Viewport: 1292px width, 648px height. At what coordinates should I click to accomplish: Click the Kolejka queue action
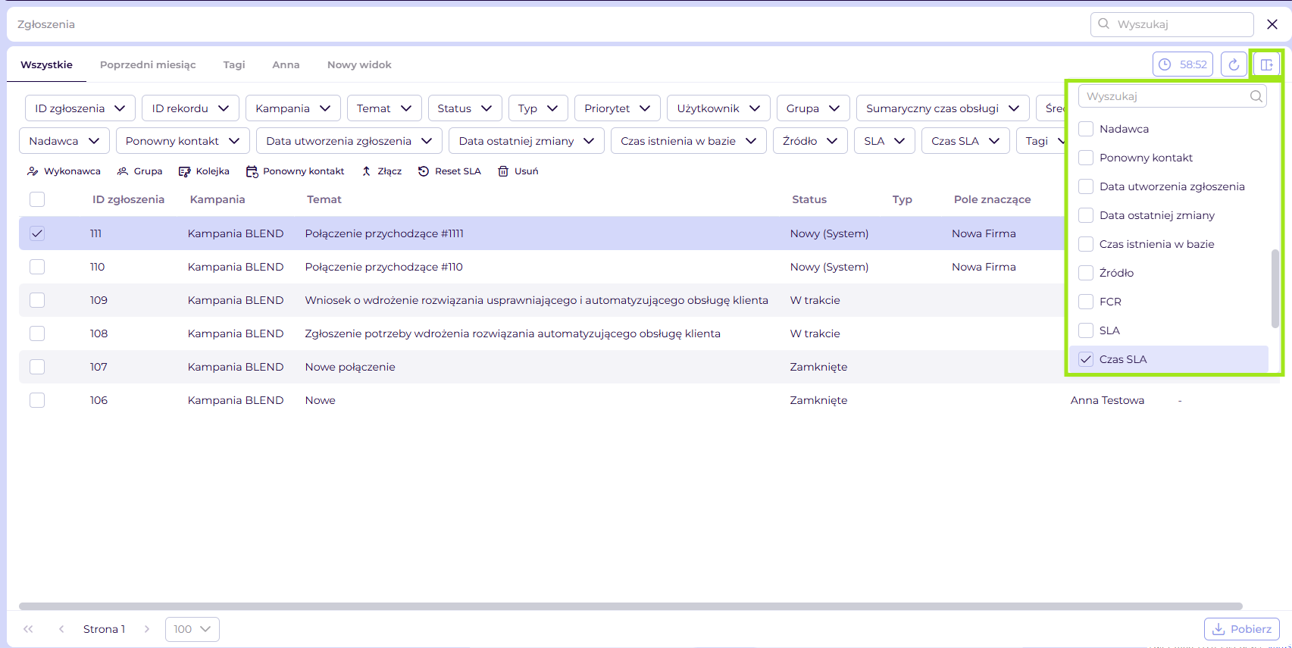point(204,171)
